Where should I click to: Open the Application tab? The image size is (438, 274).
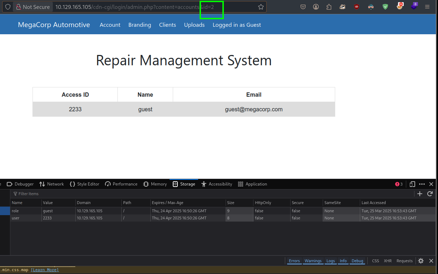click(253, 184)
